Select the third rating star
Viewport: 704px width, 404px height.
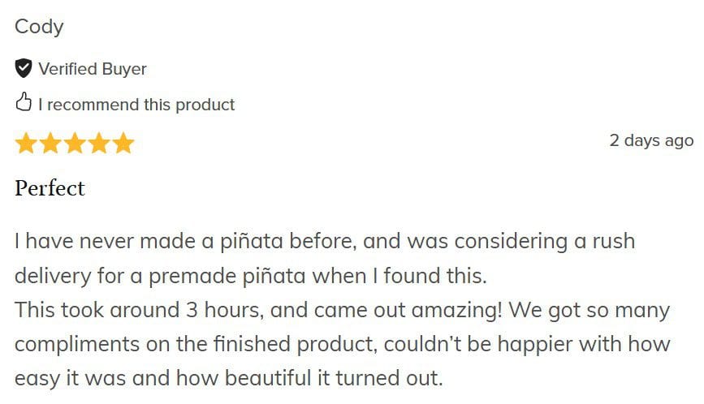pyautogui.click(x=75, y=144)
